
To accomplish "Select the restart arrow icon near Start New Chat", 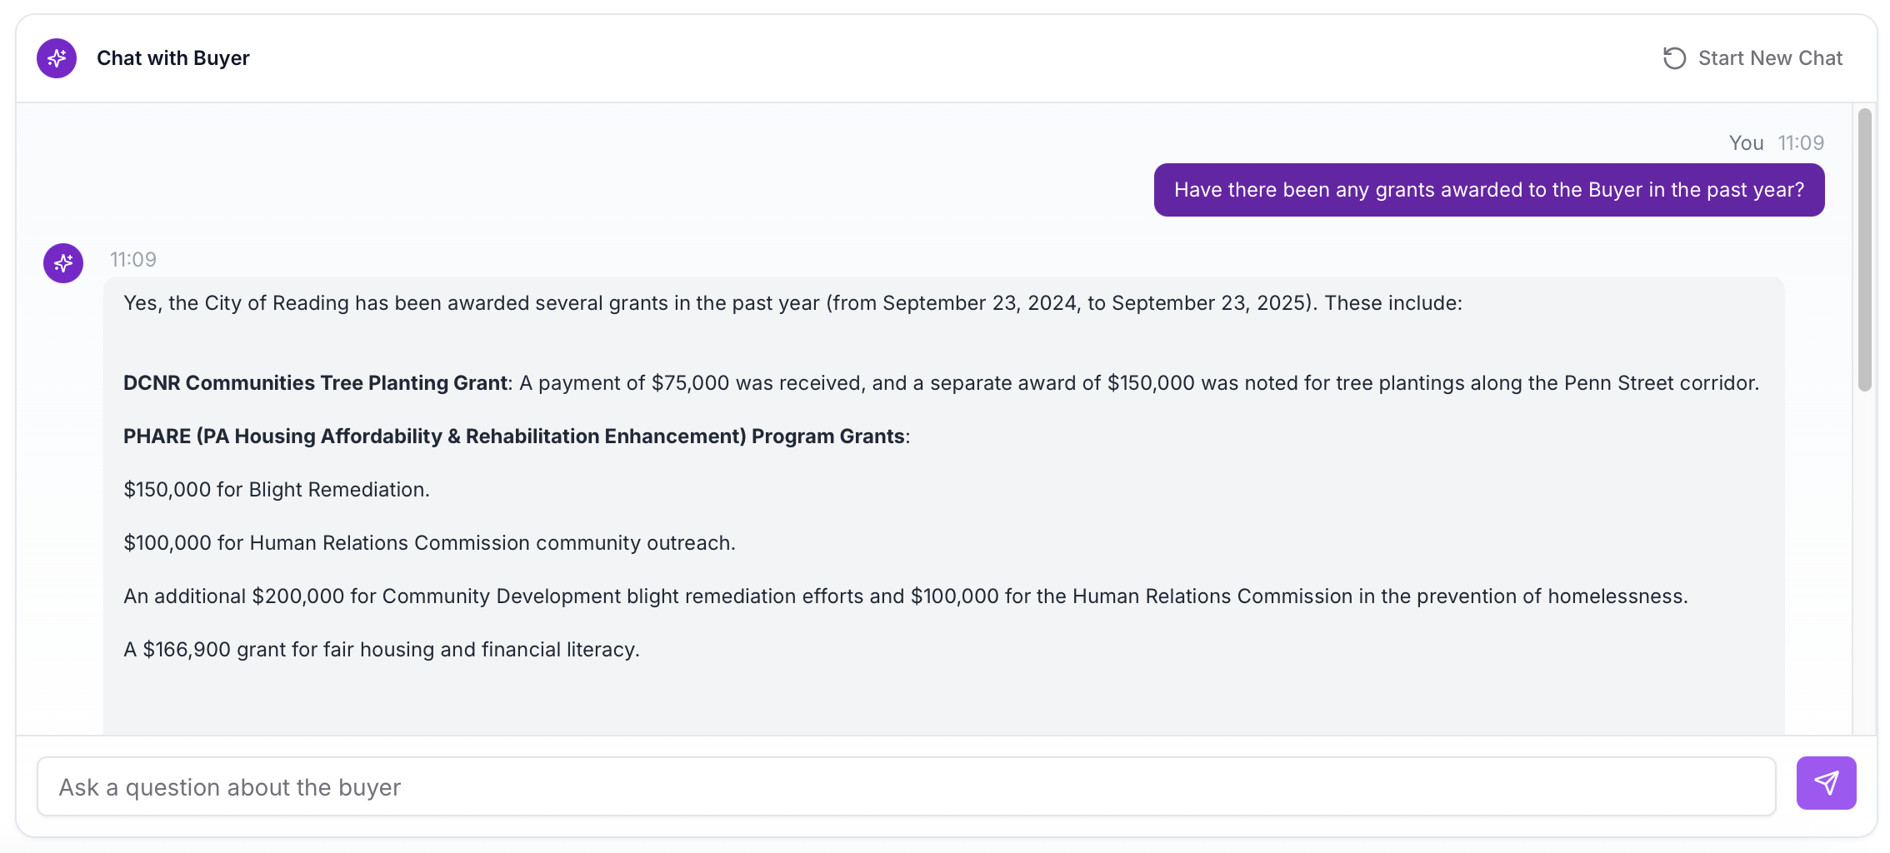I will pyautogui.click(x=1676, y=58).
